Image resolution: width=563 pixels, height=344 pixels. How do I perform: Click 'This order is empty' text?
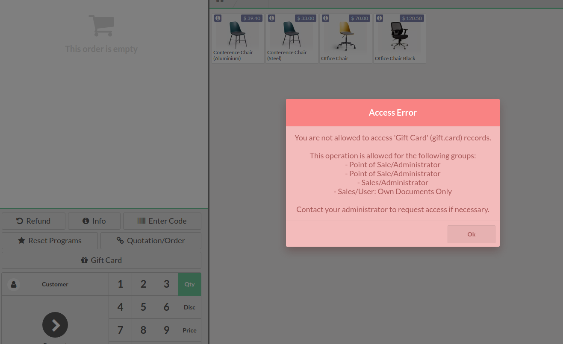(101, 49)
